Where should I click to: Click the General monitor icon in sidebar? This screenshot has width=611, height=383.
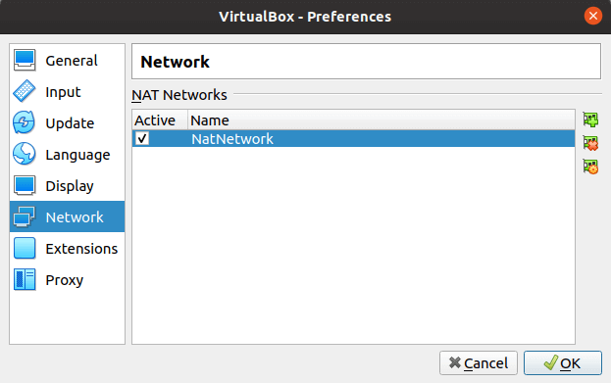point(25,61)
